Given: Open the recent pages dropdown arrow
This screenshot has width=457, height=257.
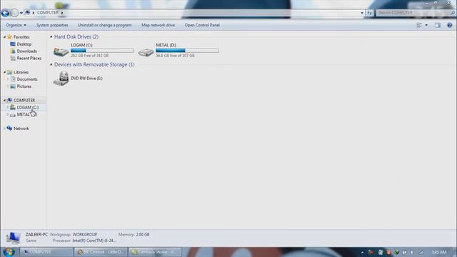Looking at the screenshot, I should coord(21,13).
